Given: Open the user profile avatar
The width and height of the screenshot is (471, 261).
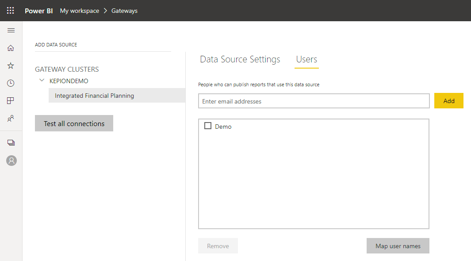Looking at the screenshot, I should point(11,161).
